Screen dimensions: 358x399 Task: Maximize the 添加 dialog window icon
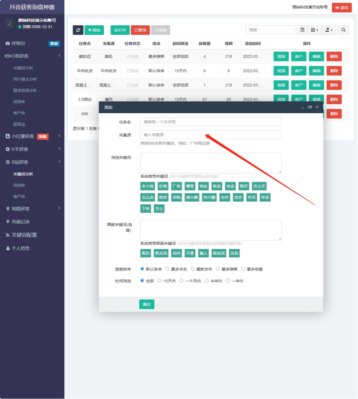coord(310,107)
